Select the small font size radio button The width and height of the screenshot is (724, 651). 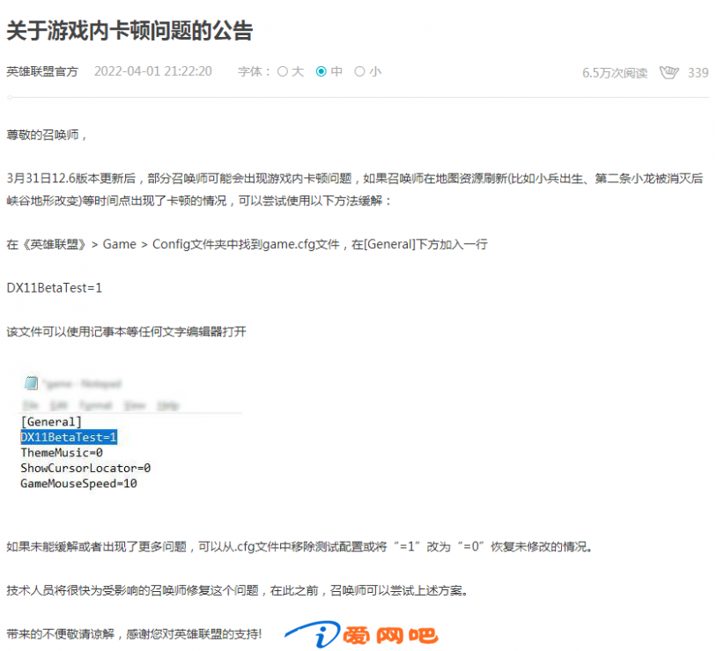(x=359, y=71)
